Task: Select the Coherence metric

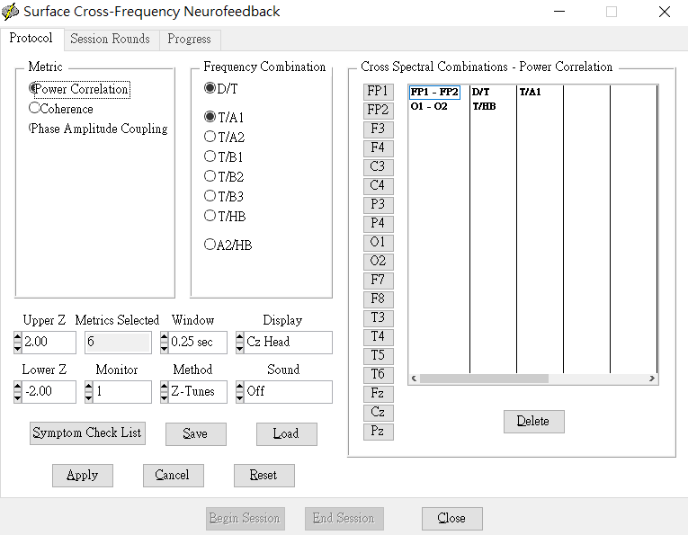Action: coord(61,109)
